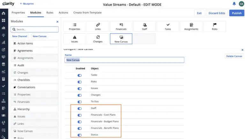
Task: Open the bar chart icon in sidebar
Action: coord(4,42)
